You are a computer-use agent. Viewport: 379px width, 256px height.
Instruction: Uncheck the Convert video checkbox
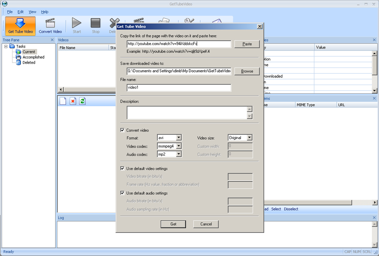click(123, 130)
